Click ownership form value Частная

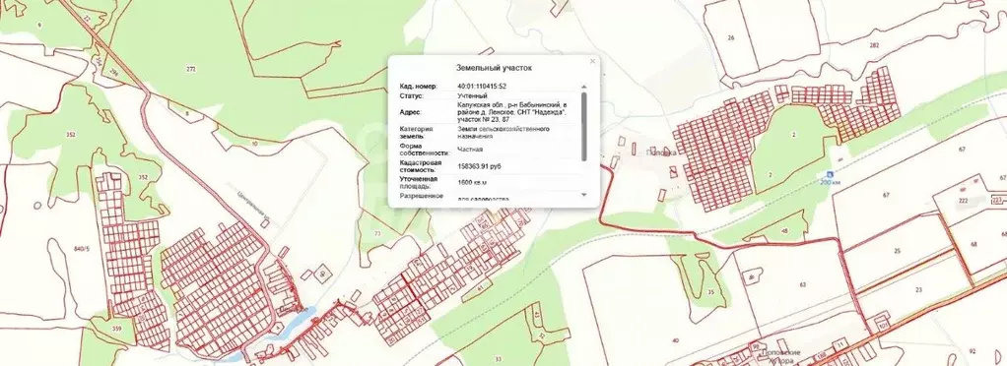pyautogui.click(x=469, y=150)
